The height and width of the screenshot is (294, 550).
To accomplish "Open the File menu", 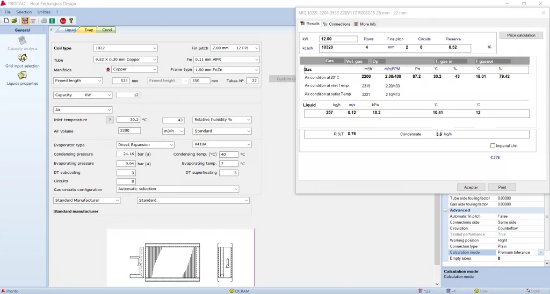I will coord(8,12).
